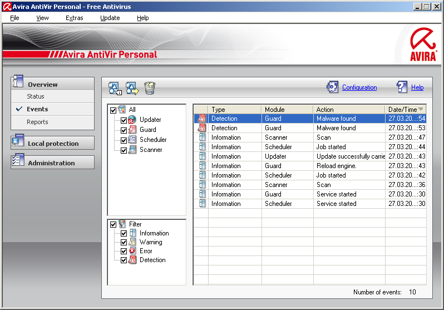444x310 pixels.
Task: Click the Avira logo in title bar
Action: [7, 7]
